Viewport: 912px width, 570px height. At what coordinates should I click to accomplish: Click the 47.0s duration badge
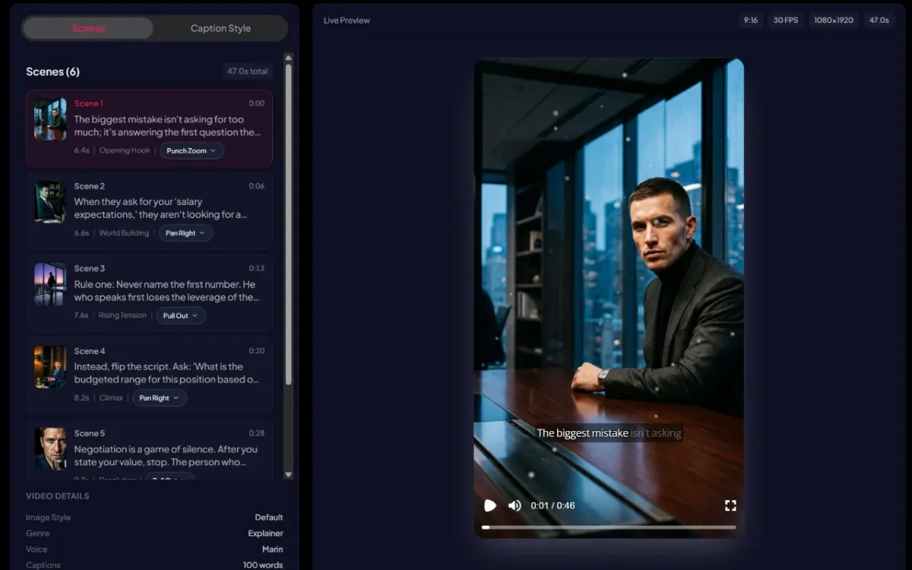click(x=879, y=20)
